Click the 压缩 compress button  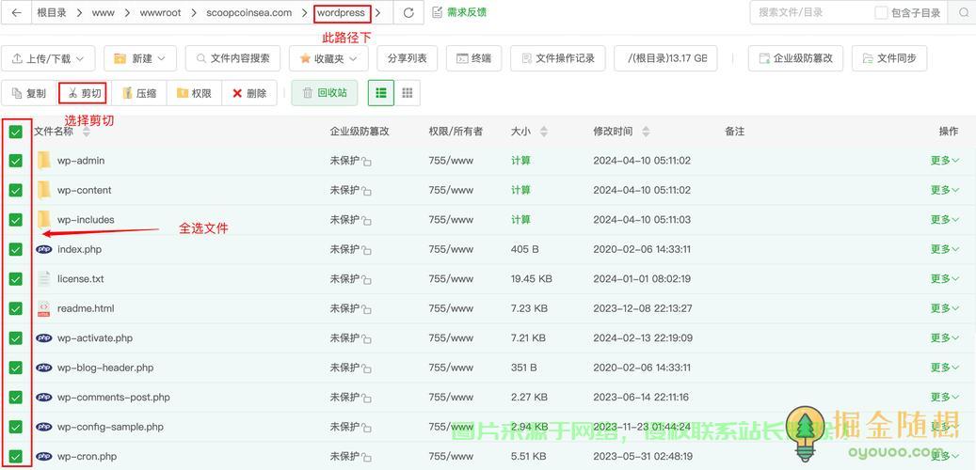[x=138, y=93]
